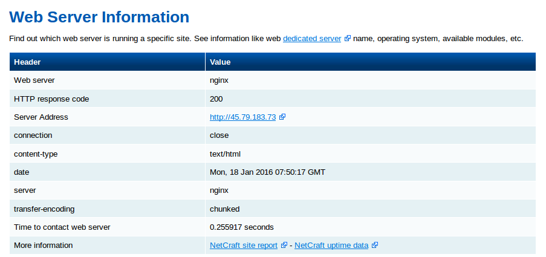Image resolution: width=546 pixels, height=257 pixels.
Task: Click the "Value" column heading
Action: (220, 62)
